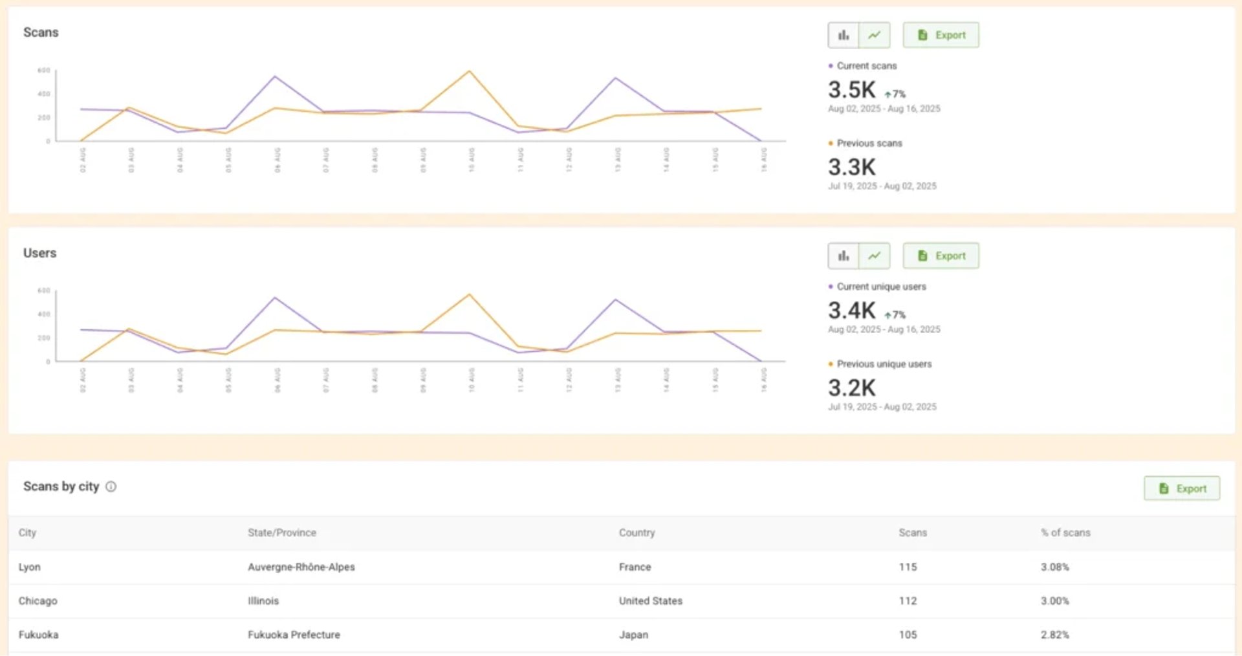Click the State/Province column header
Screen dimensions: 1242x656
tap(282, 532)
